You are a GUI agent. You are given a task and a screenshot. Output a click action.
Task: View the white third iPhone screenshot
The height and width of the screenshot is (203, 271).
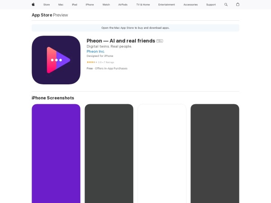pyautogui.click(x=162, y=153)
